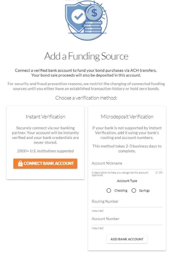The width and height of the screenshot is (171, 254).
Task: Select the Checking account type radio button
Action: click(109, 191)
